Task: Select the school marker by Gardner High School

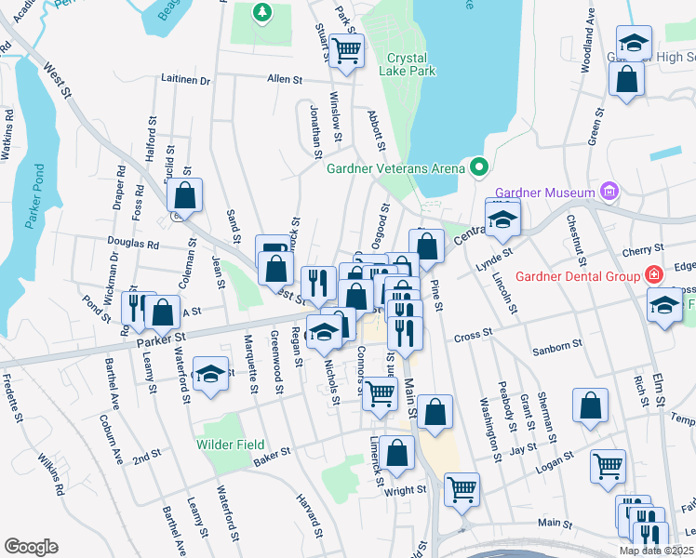Action: pyautogui.click(x=635, y=43)
